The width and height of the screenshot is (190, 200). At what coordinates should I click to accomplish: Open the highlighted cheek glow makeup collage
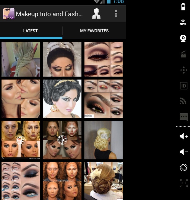(x=21, y=99)
